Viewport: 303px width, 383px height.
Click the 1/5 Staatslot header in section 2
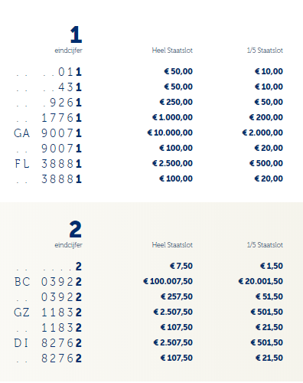pyautogui.click(x=265, y=245)
